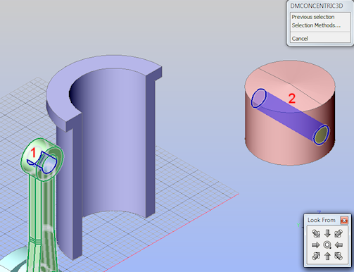The width and height of the screenshot is (354, 272).
Task: Click the DMCONCENTRIC3D prompt menu title
Action: coord(317,6)
